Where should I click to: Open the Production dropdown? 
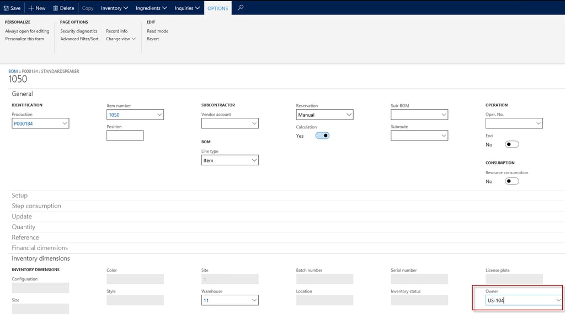click(65, 123)
